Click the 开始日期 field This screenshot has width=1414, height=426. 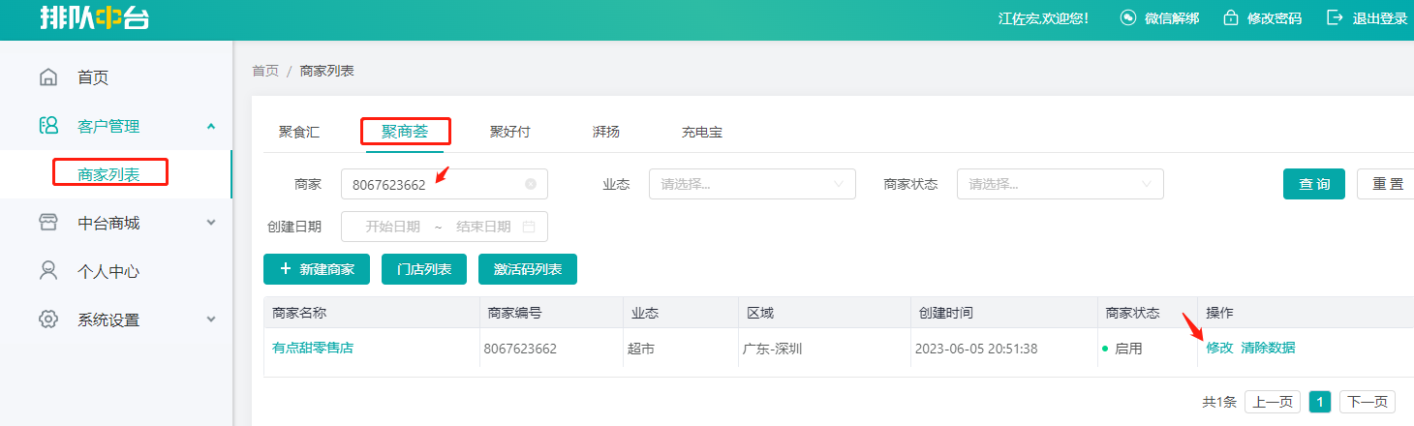(392, 227)
